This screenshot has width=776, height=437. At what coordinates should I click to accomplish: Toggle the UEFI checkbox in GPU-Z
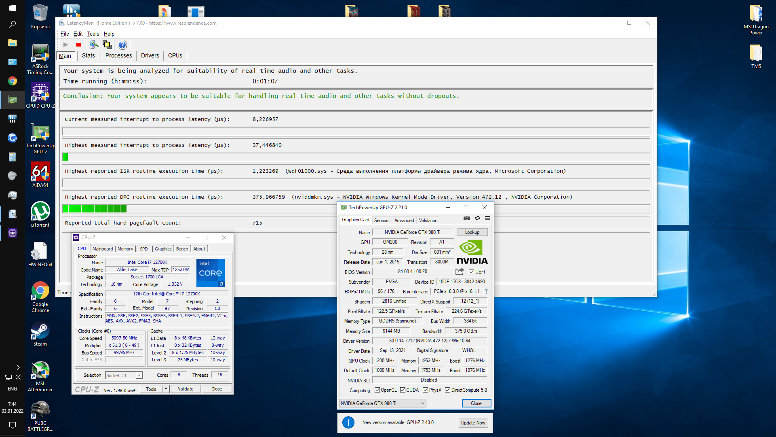[x=471, y=272]
